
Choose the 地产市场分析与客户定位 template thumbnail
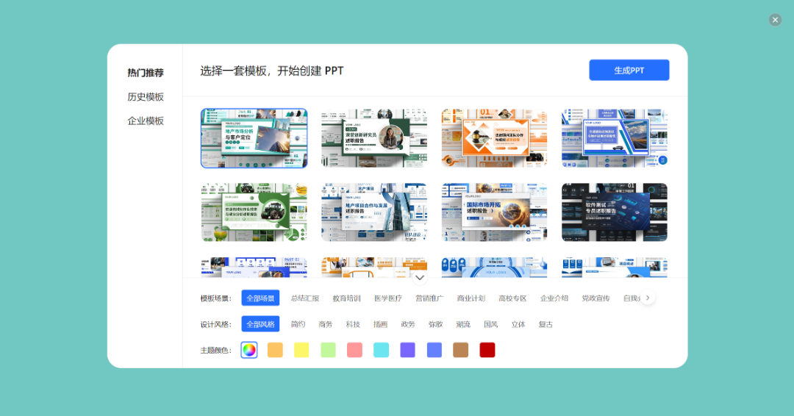pyautogui.click(x=254, y=138)
